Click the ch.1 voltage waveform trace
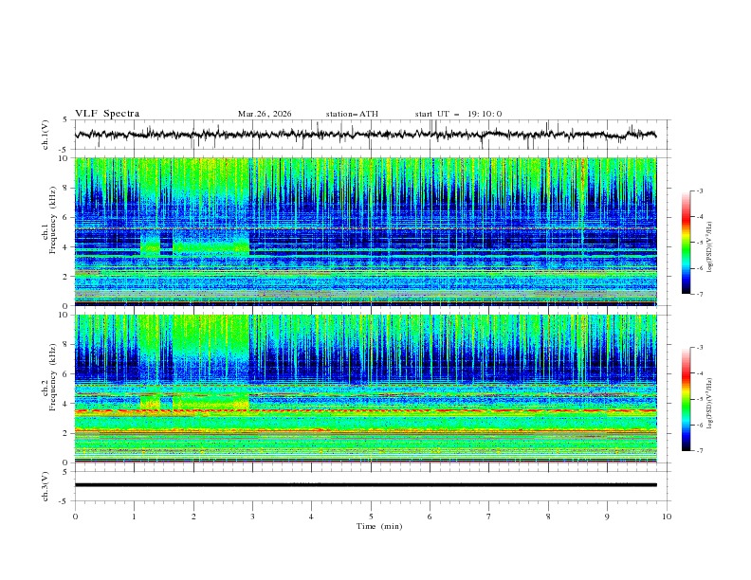 [365, 135]
